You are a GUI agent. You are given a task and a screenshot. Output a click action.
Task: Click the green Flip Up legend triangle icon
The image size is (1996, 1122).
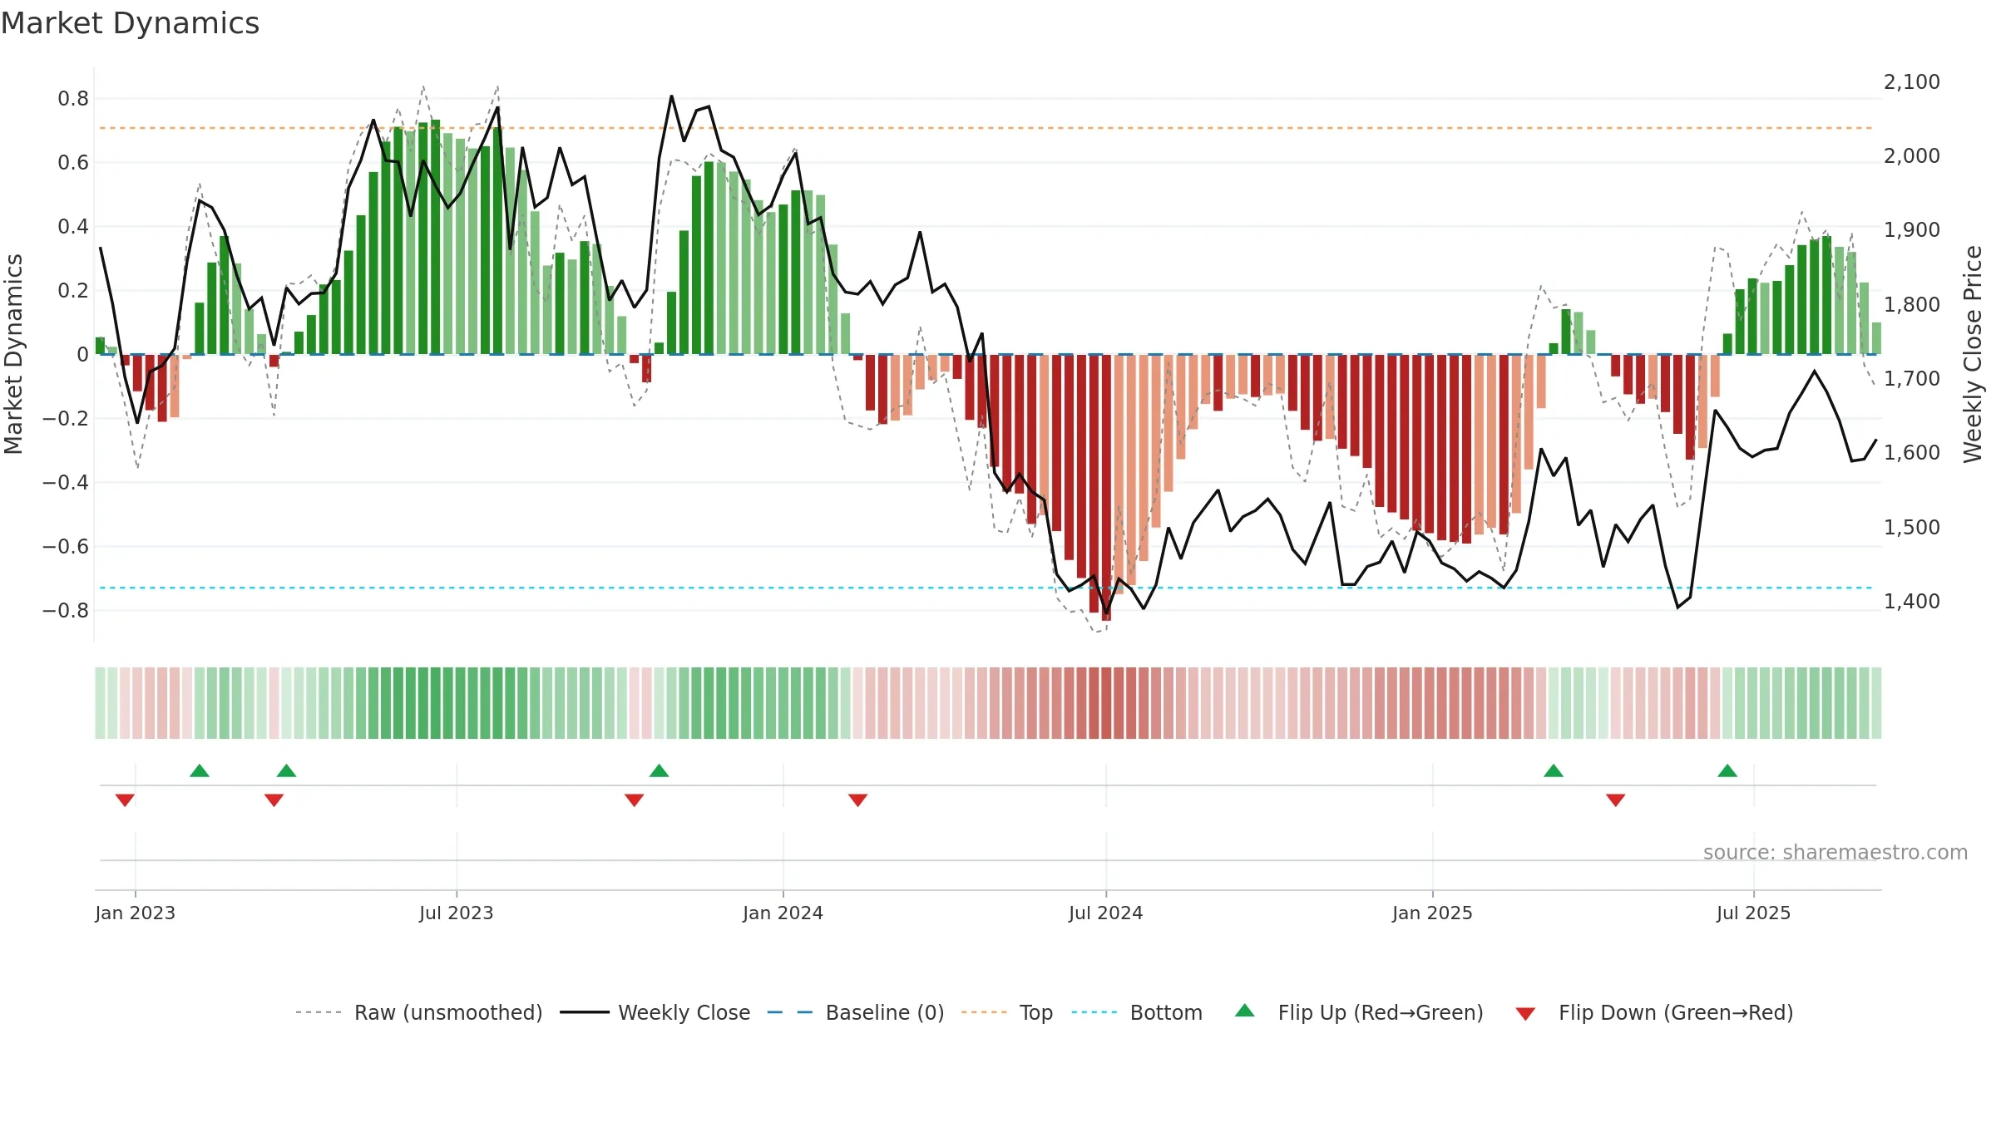point(1245,1011)
